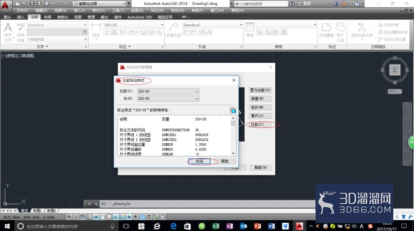Image resolution: width=414 pixels, height=231 pixels.
Task: Open the text height 119.8725 dropdown
Action: (x=57, y=39)
